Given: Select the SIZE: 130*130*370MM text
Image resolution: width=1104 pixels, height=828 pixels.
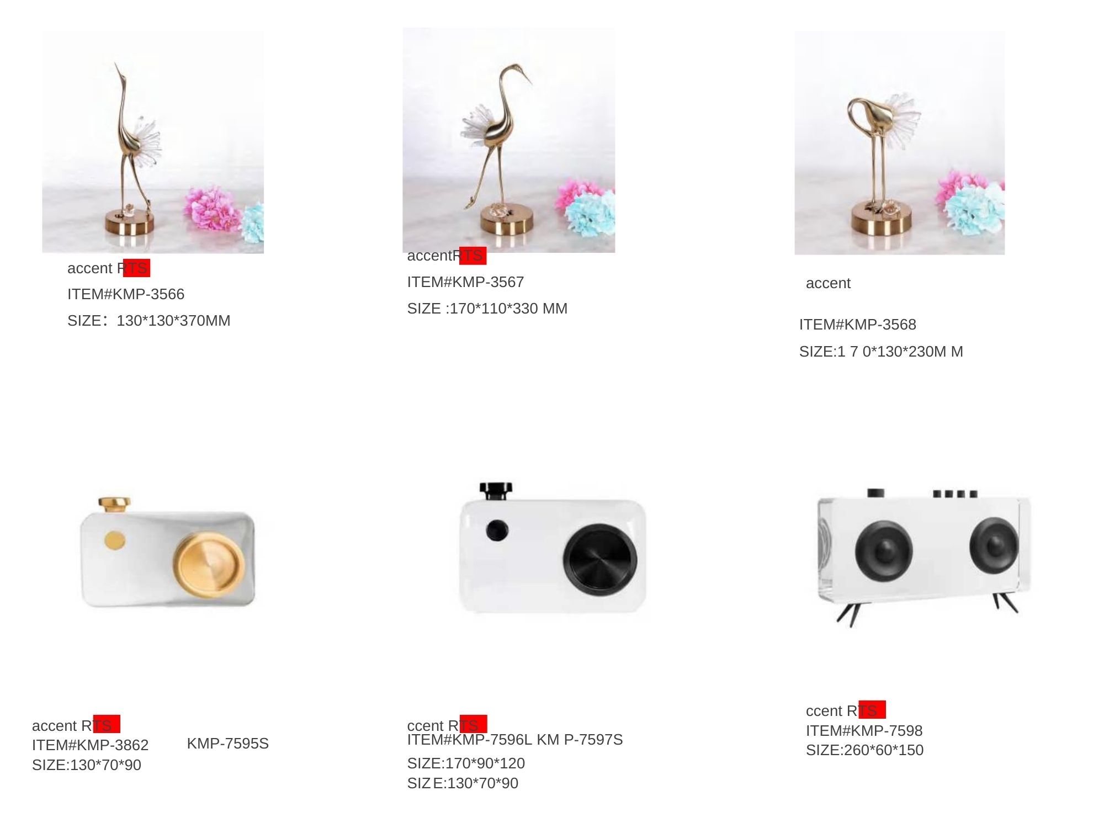Looking at the screenshot, I should tap(149, 321).
